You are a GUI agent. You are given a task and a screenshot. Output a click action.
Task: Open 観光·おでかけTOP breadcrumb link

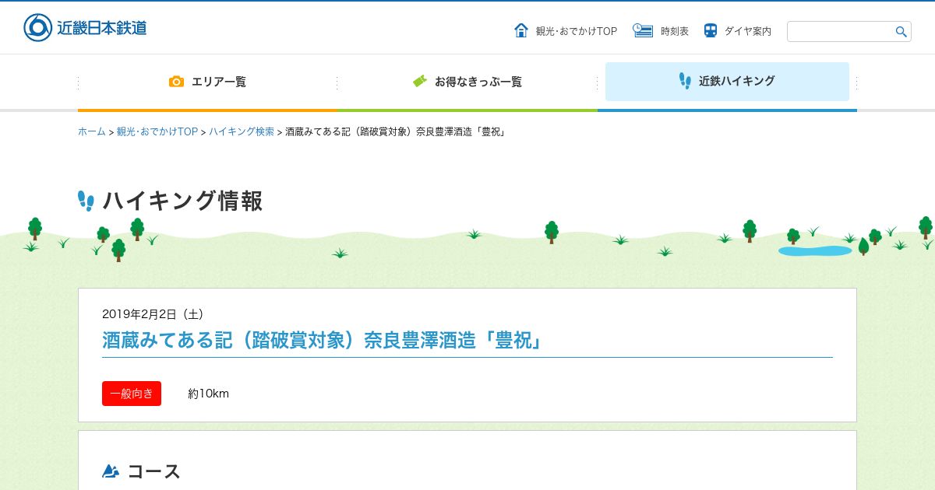[157, 132]
